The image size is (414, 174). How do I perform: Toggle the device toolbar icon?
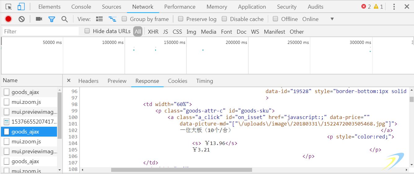point(21,7)
